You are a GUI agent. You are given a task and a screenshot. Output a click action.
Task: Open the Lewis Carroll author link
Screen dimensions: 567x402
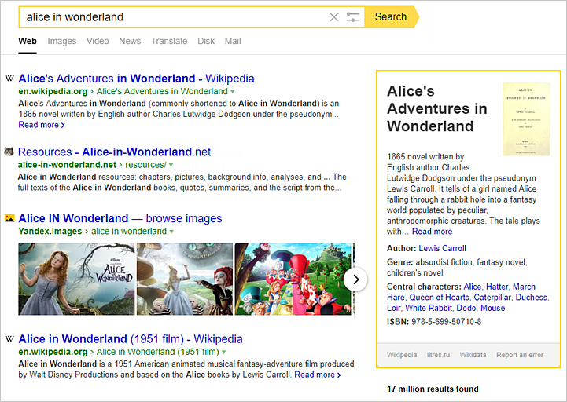click(x=442, y=248)
